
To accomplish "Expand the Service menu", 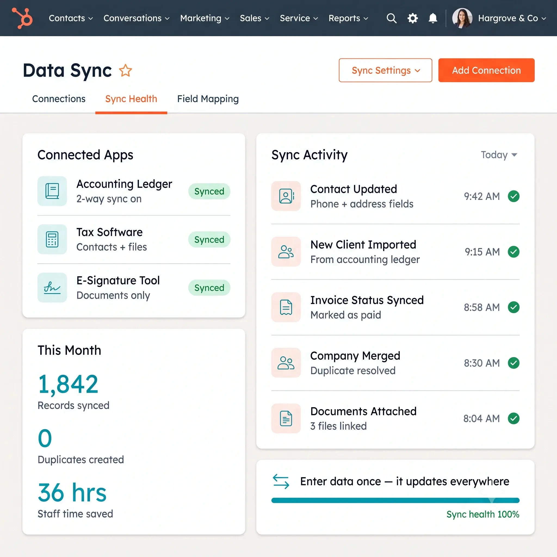I will 299,18.
